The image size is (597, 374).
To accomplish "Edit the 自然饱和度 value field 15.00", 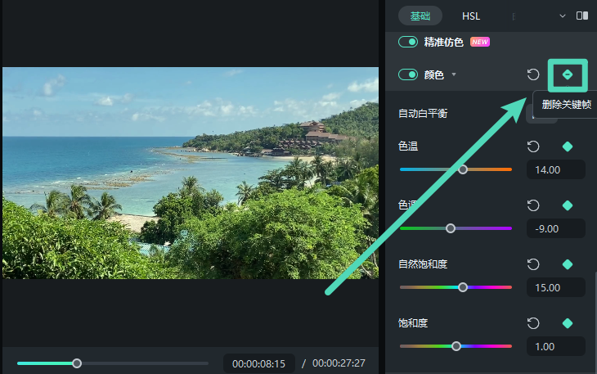I will 556,287.
